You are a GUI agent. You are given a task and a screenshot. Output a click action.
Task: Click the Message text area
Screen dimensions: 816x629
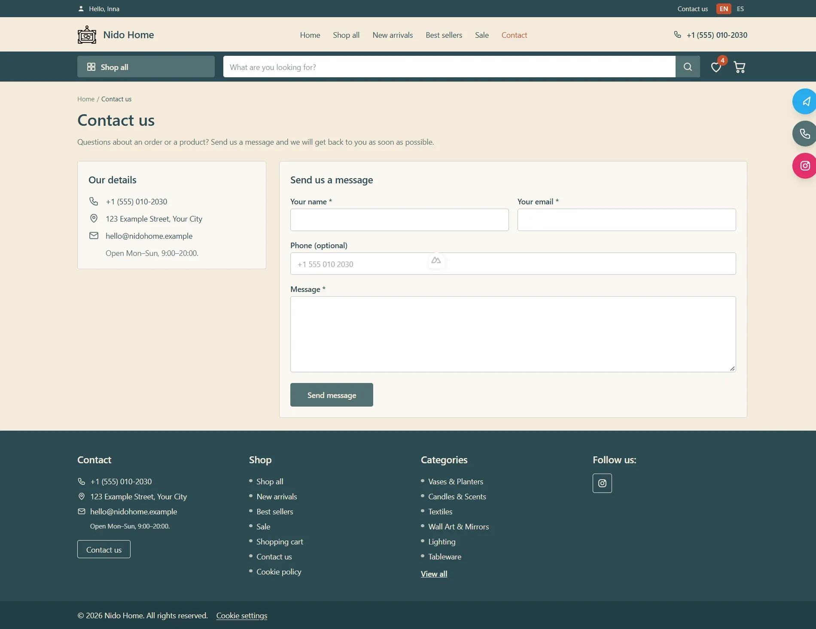tap(513, 334)
